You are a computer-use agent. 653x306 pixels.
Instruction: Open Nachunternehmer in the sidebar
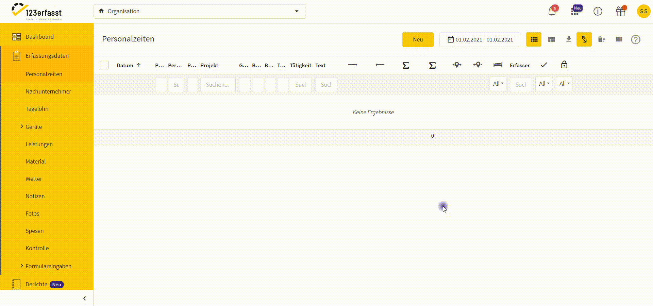[x=48, y=91]
